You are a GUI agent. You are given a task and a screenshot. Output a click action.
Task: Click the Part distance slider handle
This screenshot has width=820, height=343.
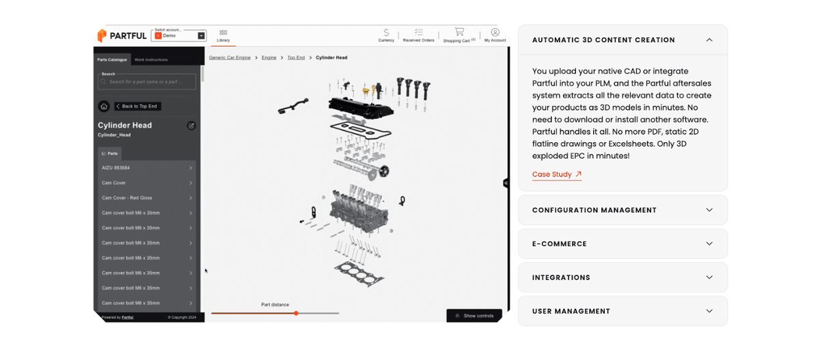[296, 314]
